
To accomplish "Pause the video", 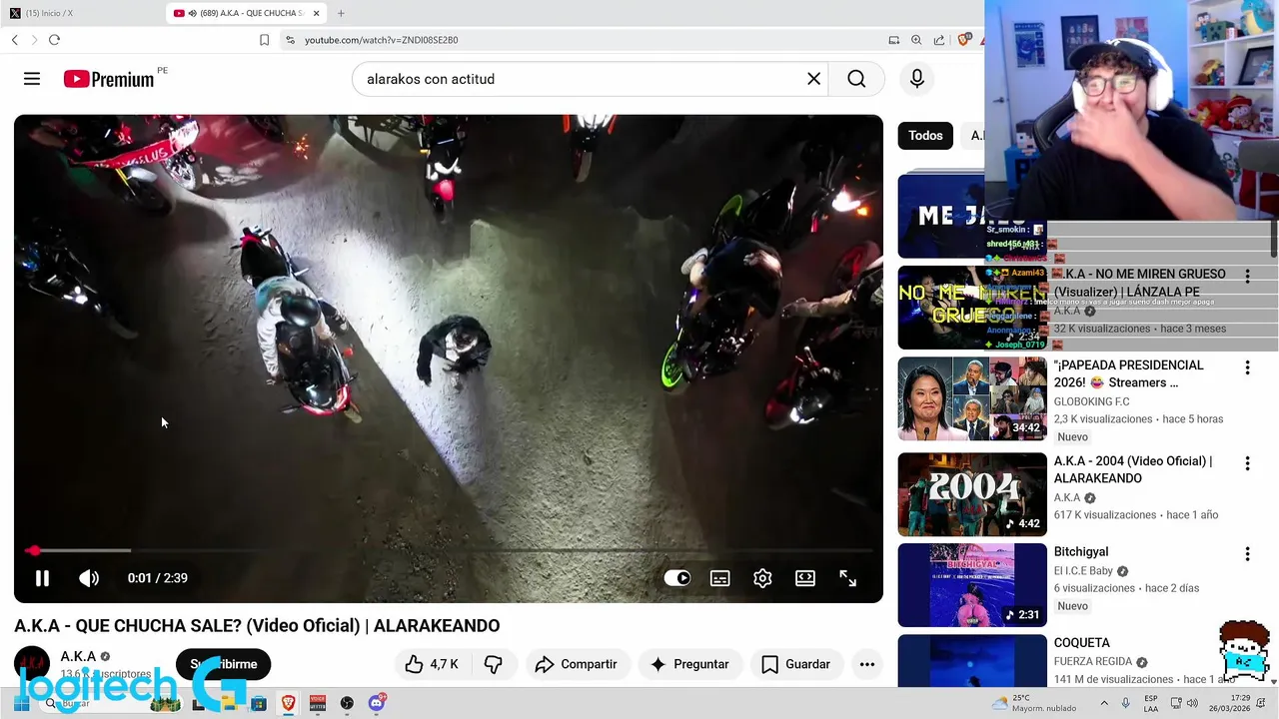I will (x=42, y=577).
